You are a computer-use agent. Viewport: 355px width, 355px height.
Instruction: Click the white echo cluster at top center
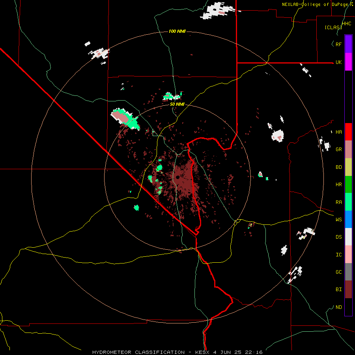[x=218, y=11]
